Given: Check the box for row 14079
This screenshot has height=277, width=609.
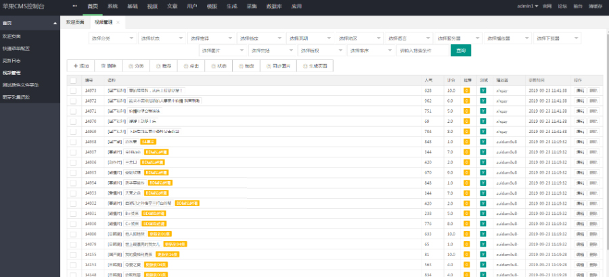Looking at the screenshot, I should 73,244.
